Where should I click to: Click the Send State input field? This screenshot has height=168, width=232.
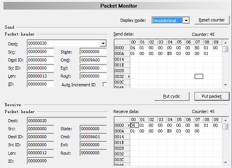point(93,52)
